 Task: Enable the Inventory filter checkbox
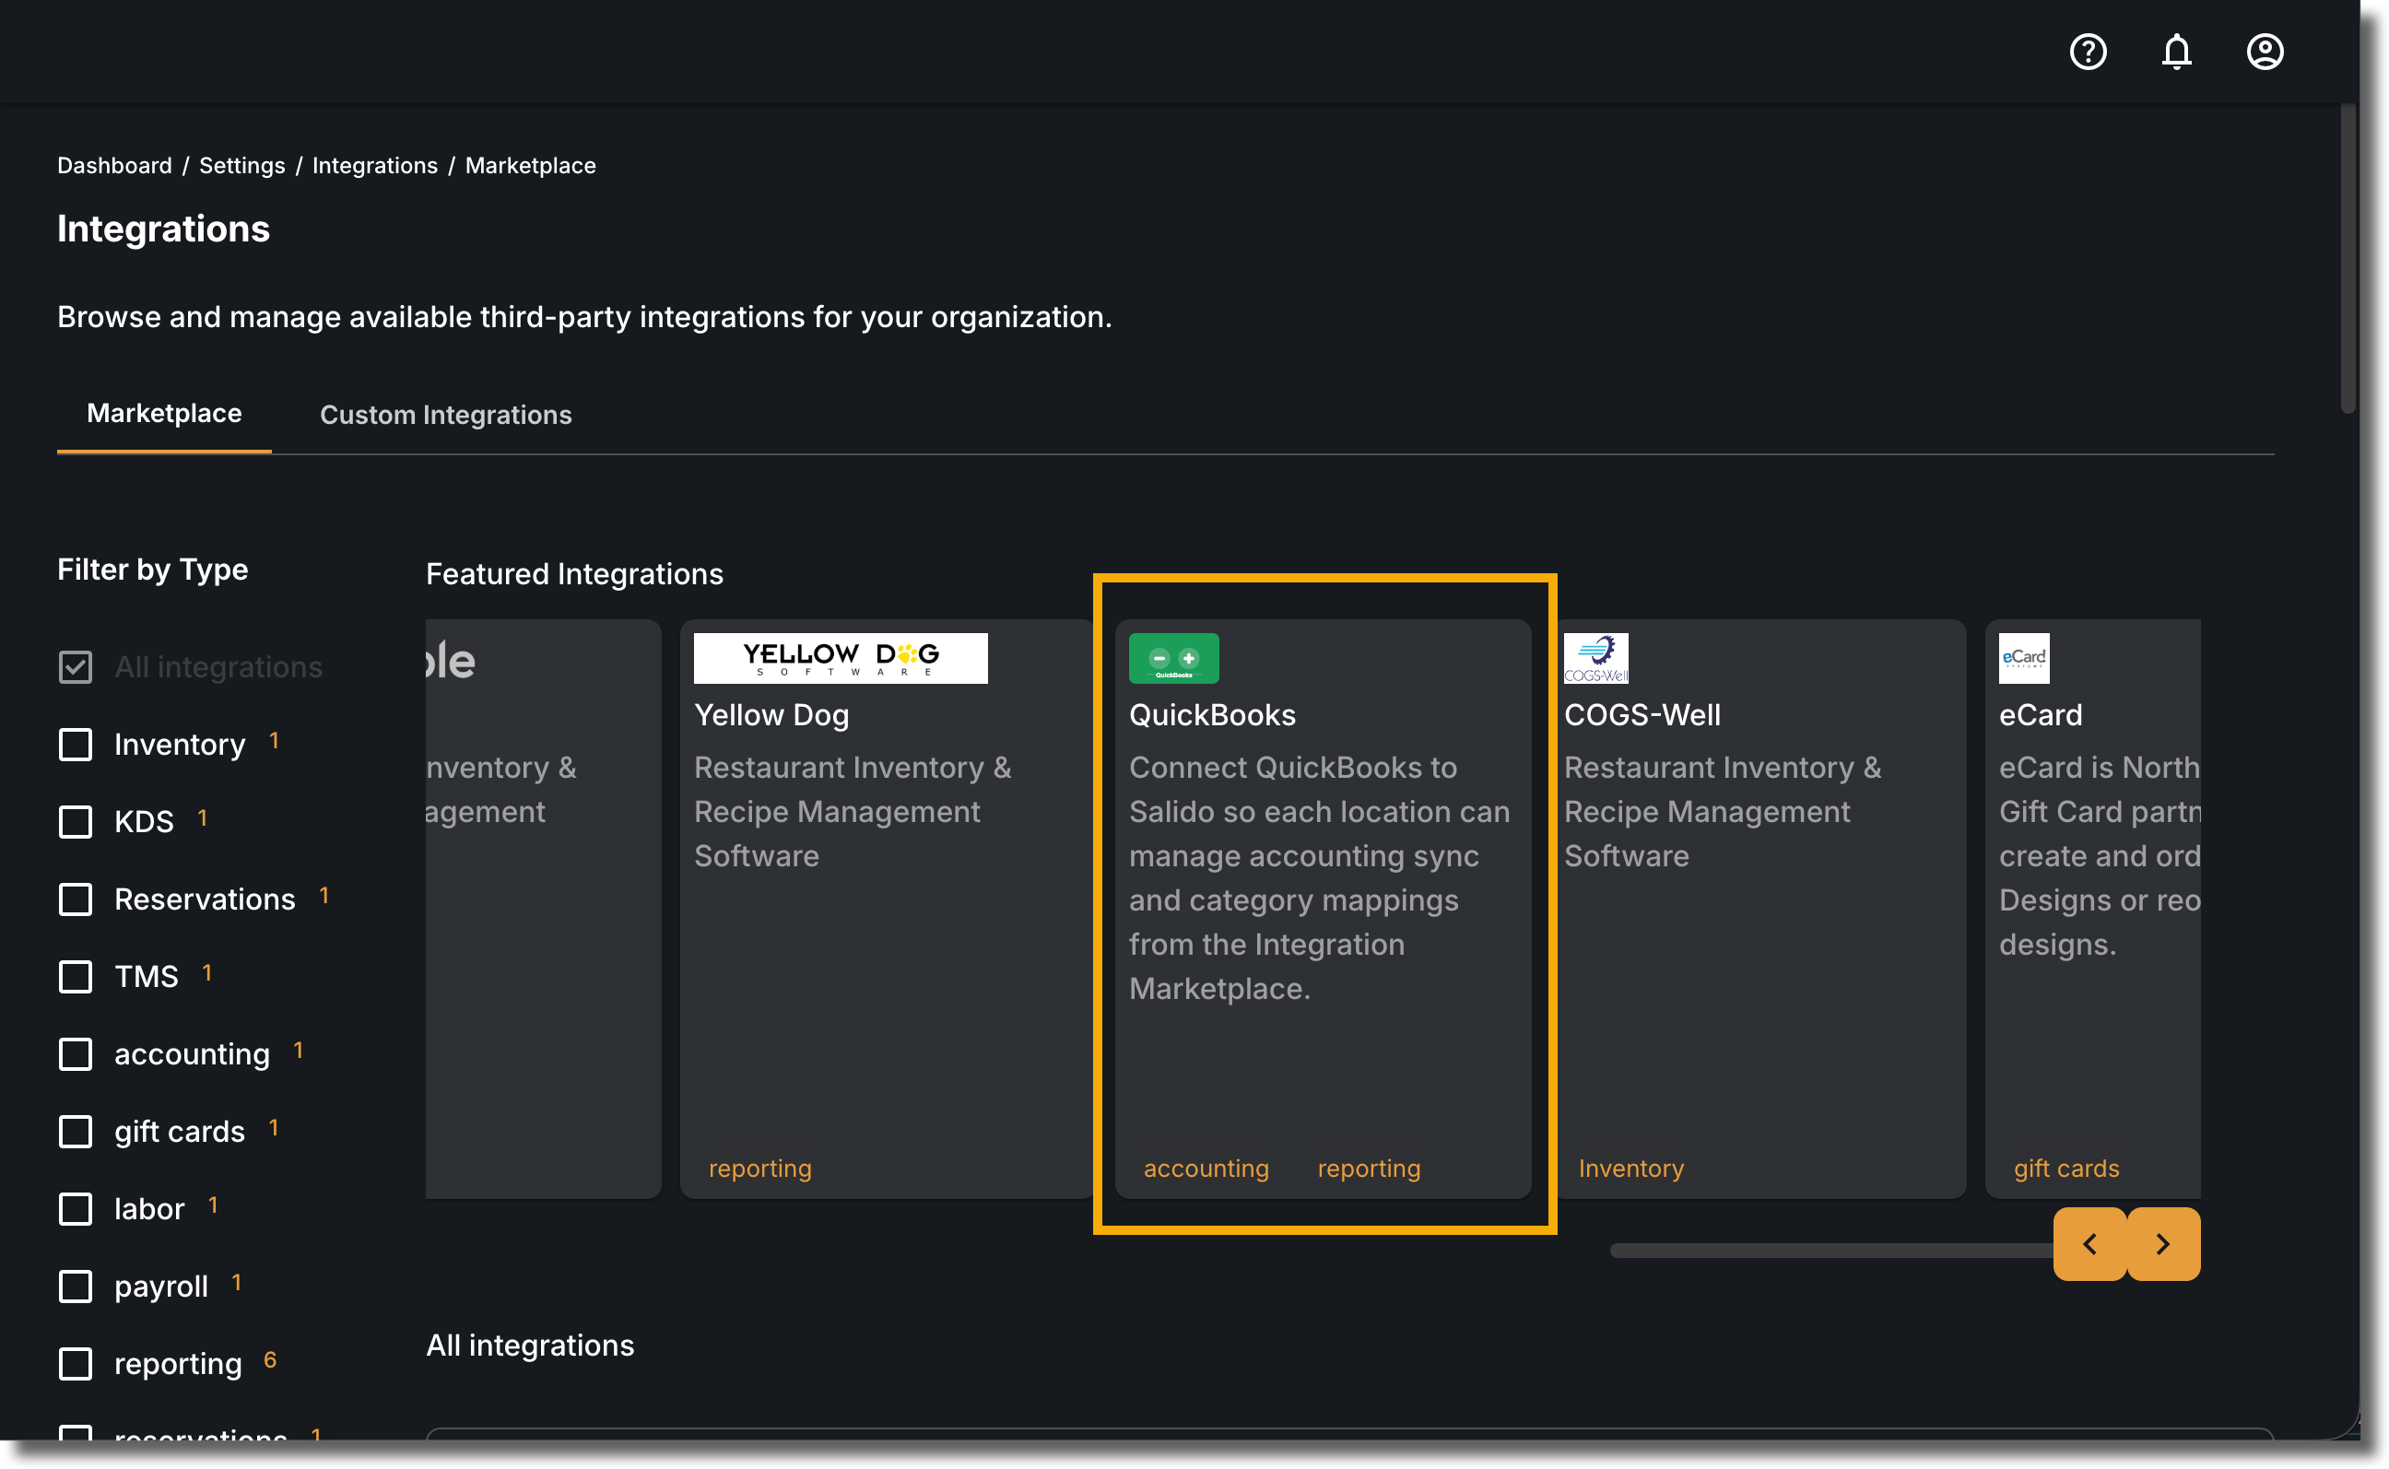(76, 745)
